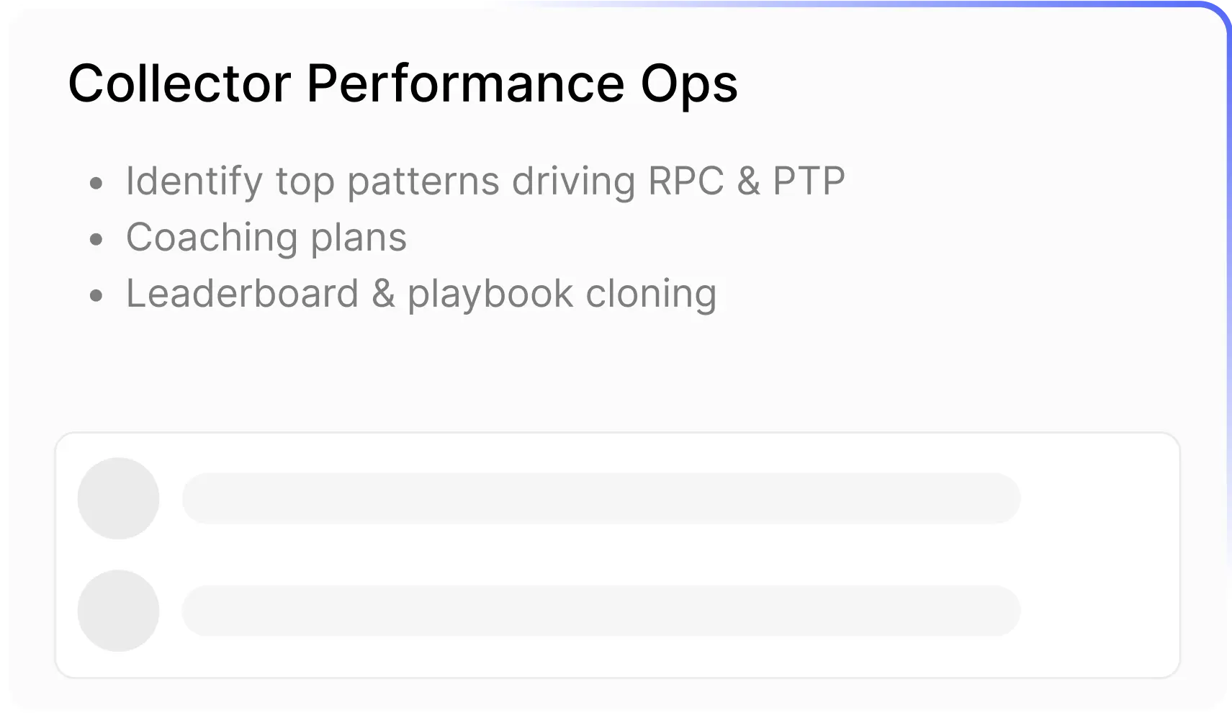This screenshot has width=1232, height=718.
Task: Click the word patterns in first bullet
Action: tap(423, 180)
